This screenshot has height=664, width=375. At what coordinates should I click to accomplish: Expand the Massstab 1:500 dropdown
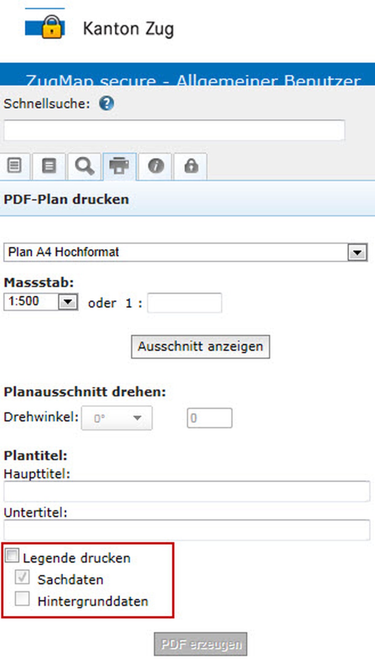tap(68, 302)
